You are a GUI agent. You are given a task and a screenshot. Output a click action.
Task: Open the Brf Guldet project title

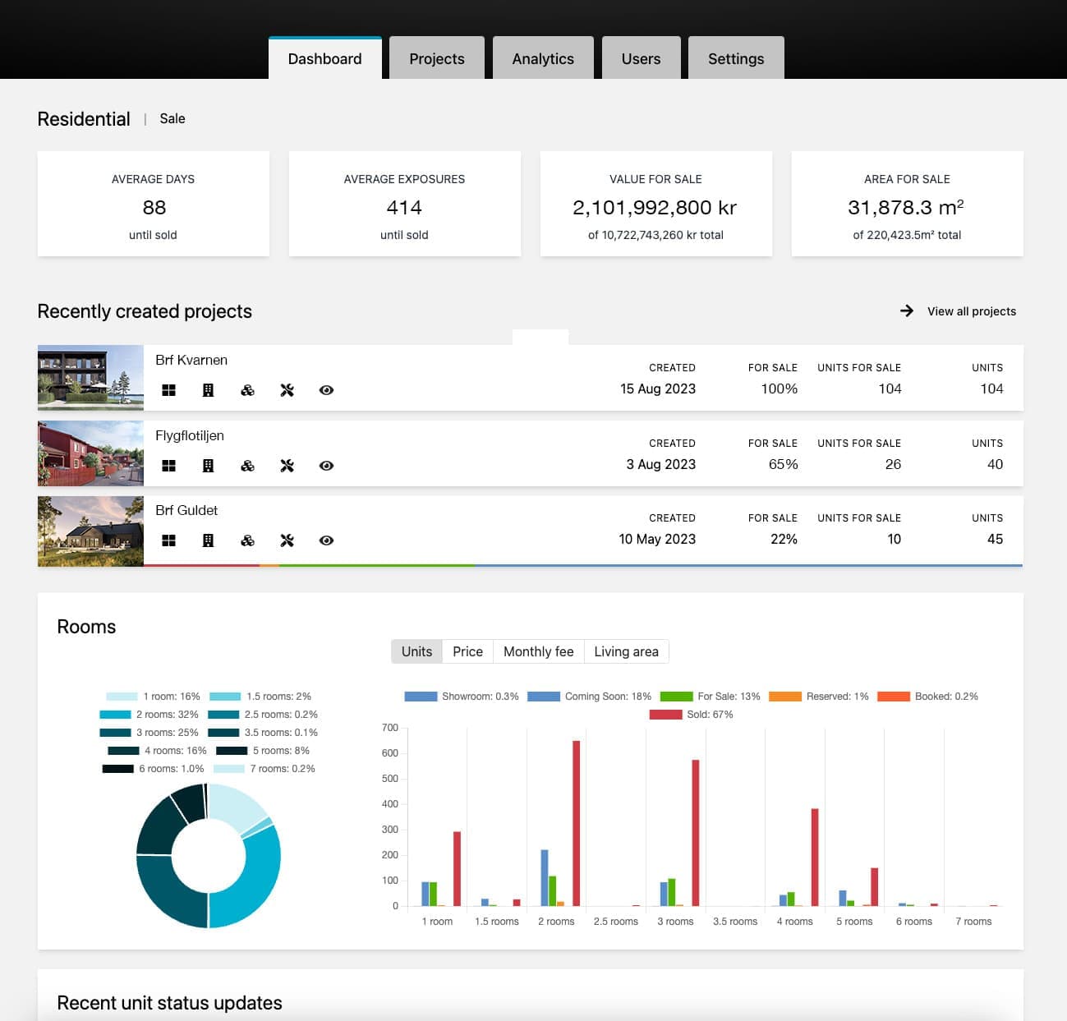coord(186,510)
